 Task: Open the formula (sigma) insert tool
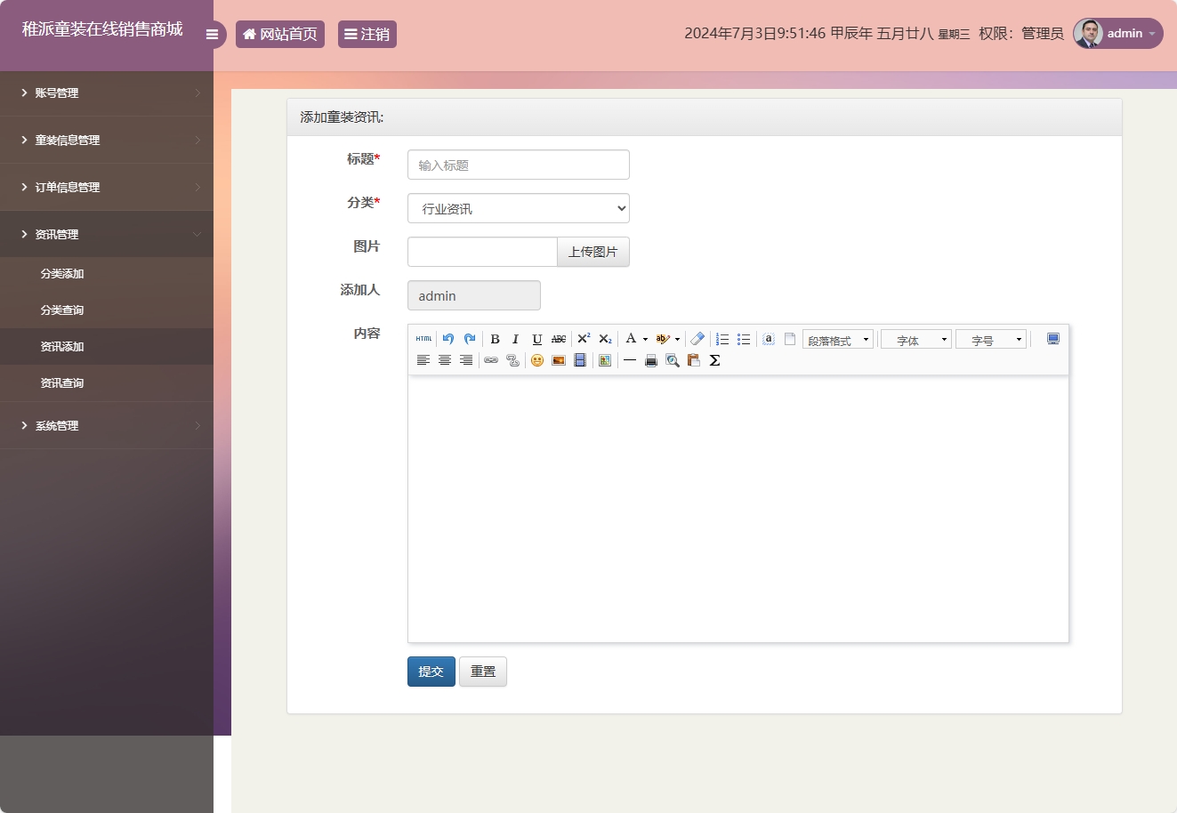point(715,360)
